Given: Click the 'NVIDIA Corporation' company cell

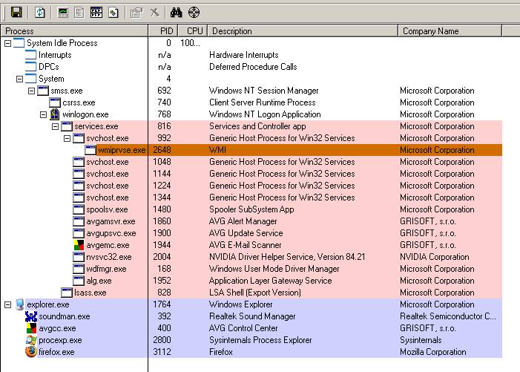Looking at the screenshot, I should (434, 257).
